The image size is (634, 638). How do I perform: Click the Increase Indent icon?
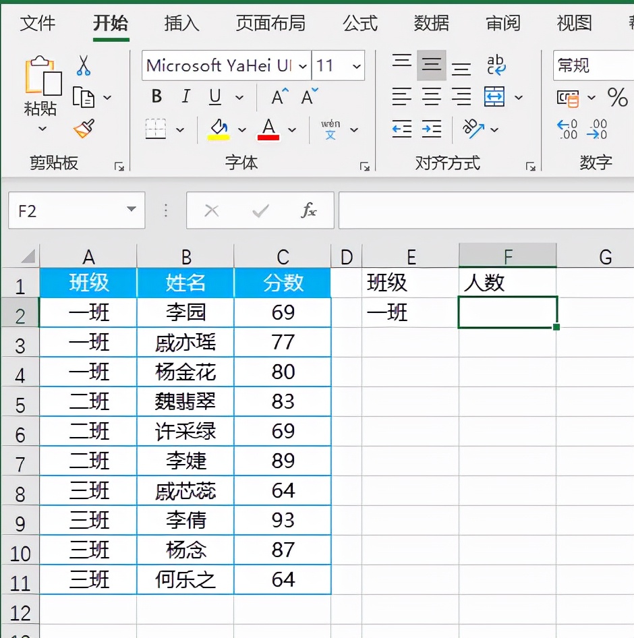point(431,128)
